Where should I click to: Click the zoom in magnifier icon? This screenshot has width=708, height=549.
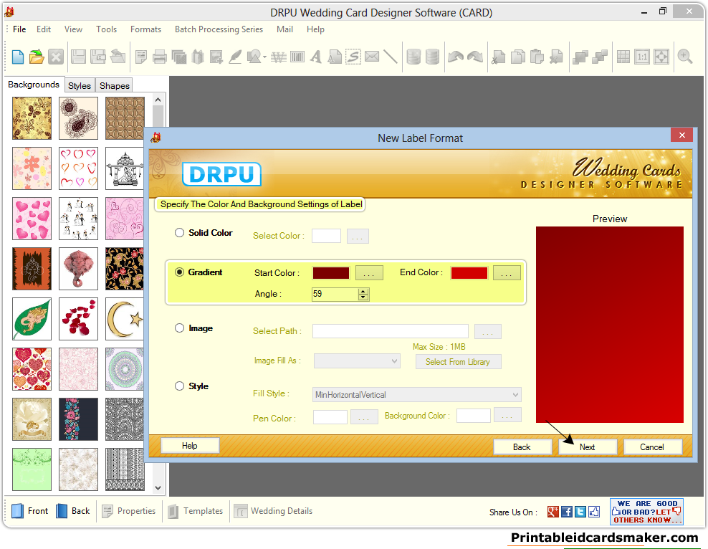[x=685, y=57]
